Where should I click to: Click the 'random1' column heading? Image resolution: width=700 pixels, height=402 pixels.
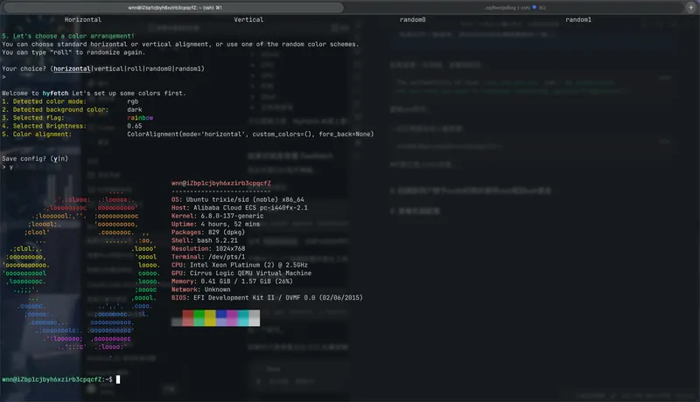tap(578, 19)
